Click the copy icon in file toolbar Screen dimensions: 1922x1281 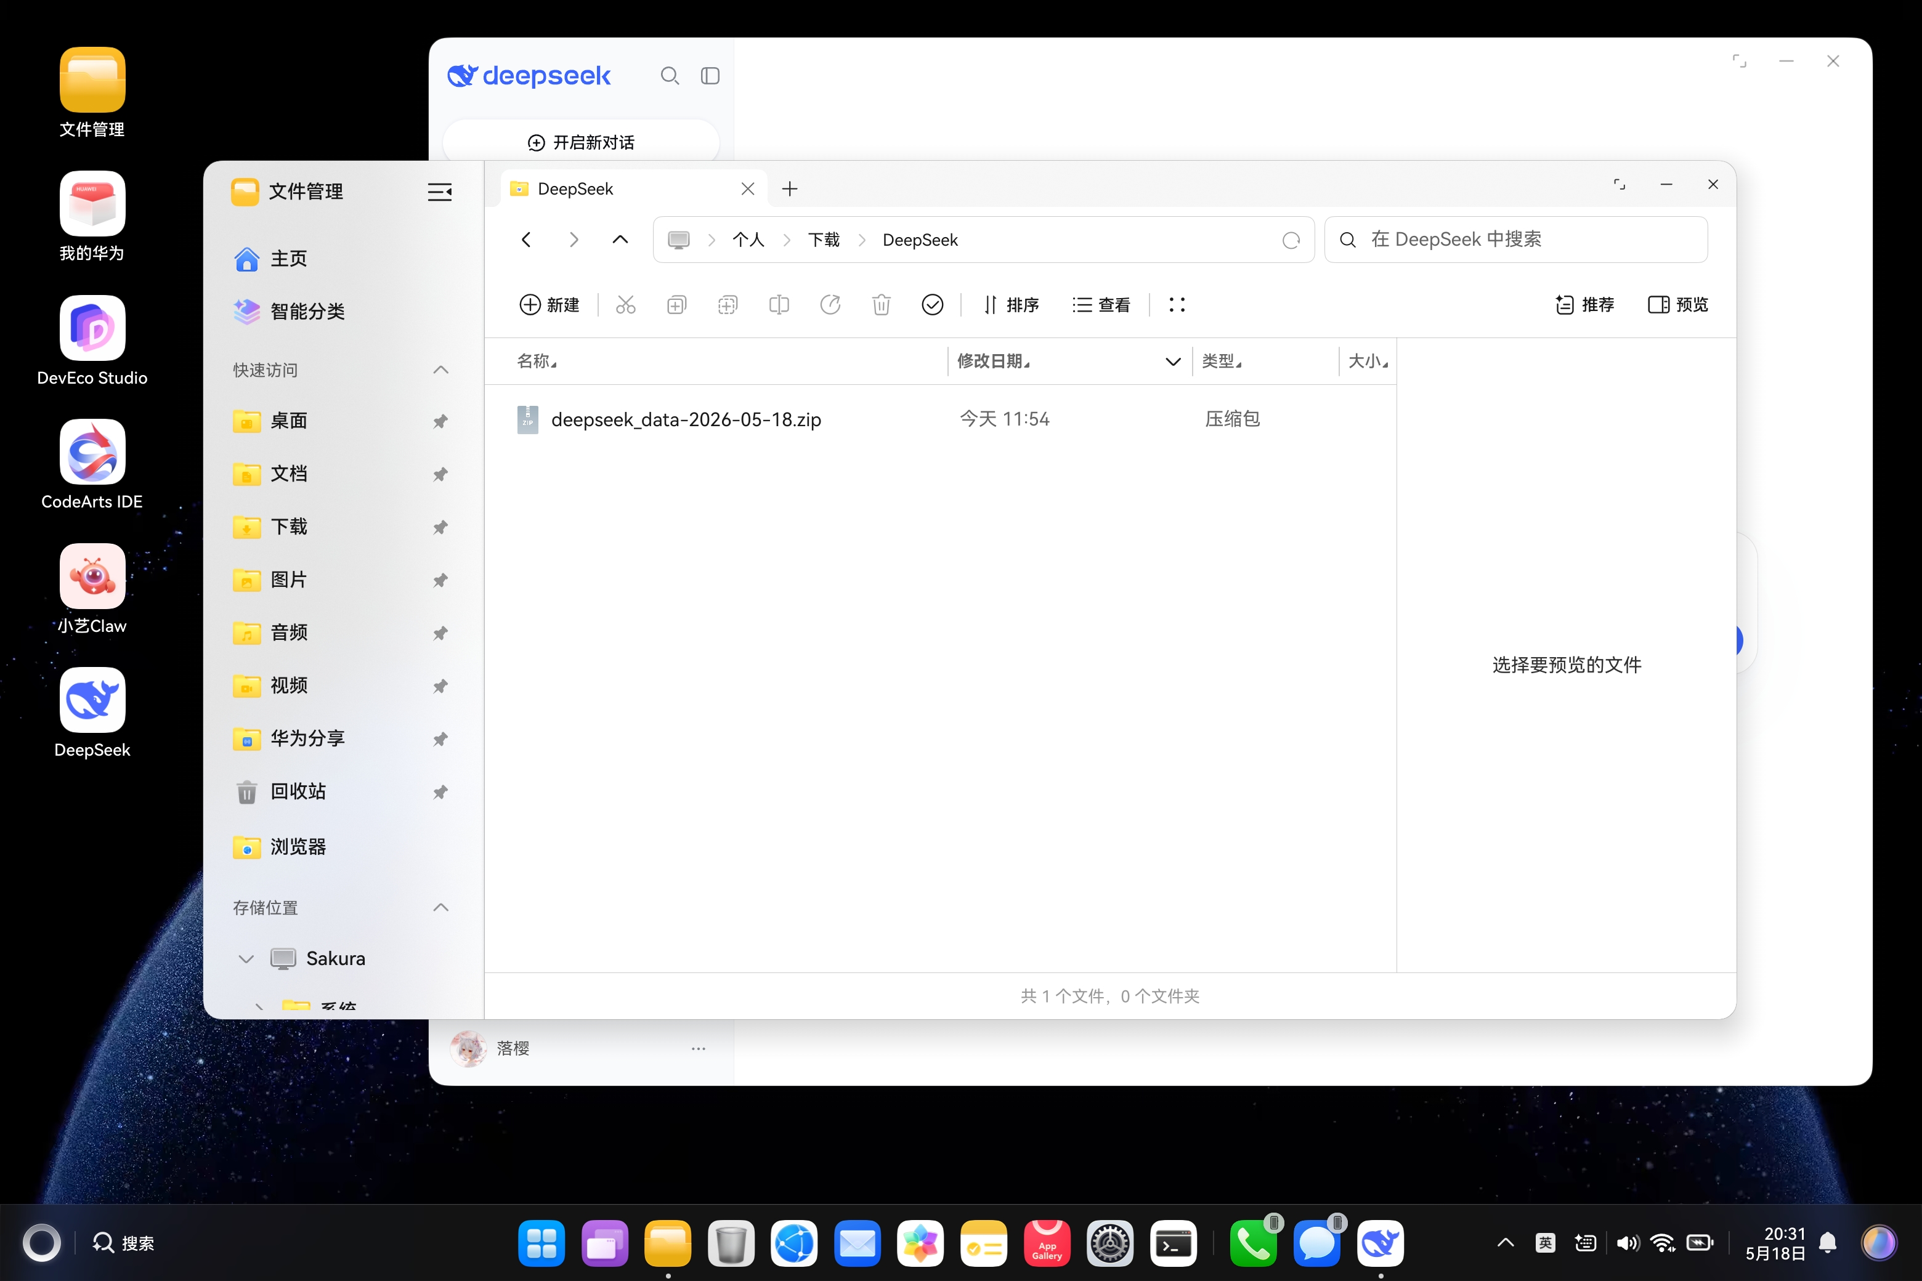[676, 305]
